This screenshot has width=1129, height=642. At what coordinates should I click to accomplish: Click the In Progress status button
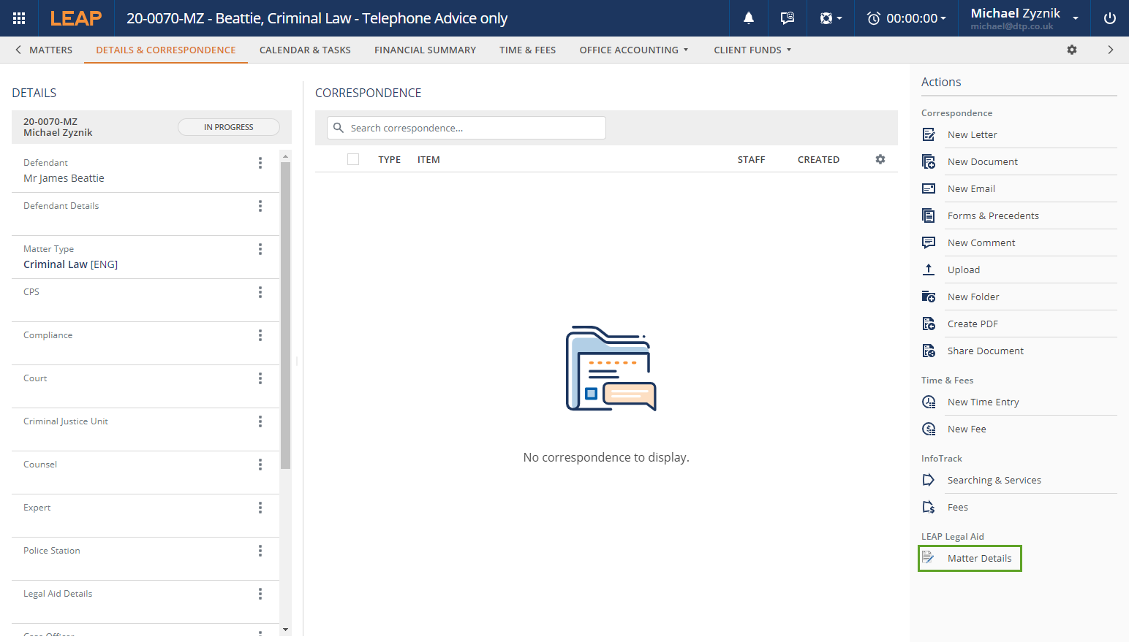(228, 127)
